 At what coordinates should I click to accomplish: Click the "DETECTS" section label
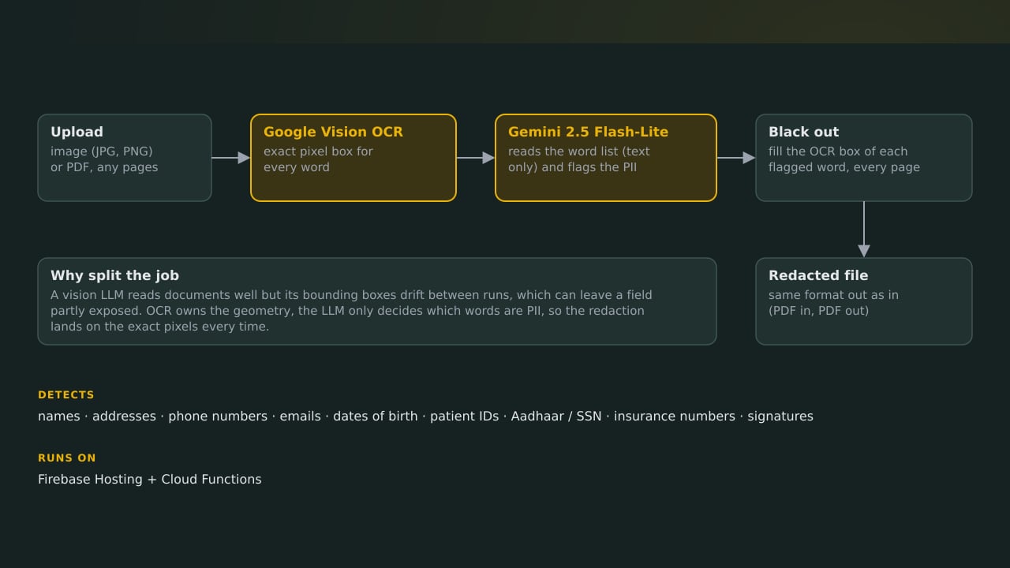[x=66, y=395]
